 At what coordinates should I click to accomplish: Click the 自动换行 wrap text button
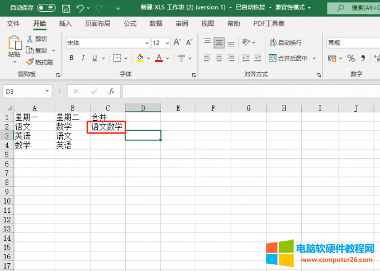point(285,42)
